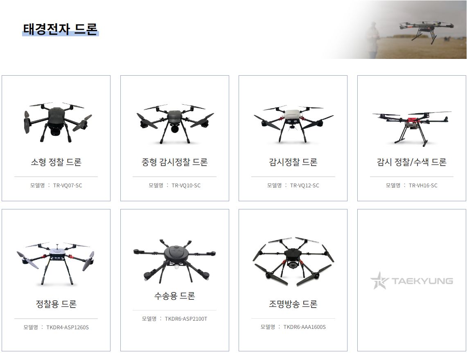
Task: Click the 정찰용 드론 title
Action: pyautogui.click(x=56, y=304)
